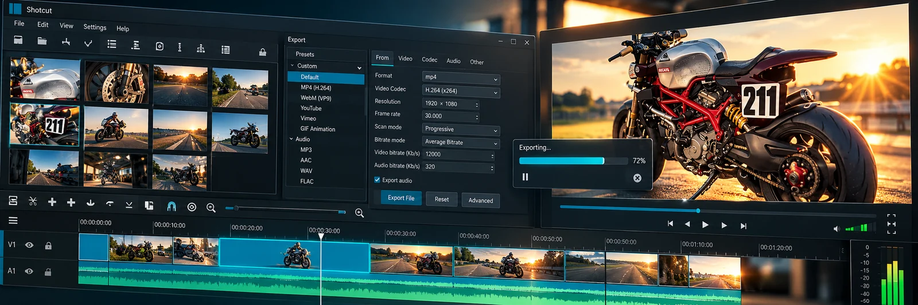Image resolution: width=918 pixels, height=305 pixels.
Task: Open the Format dropdown showing mp4
Action: click(461, 78)
